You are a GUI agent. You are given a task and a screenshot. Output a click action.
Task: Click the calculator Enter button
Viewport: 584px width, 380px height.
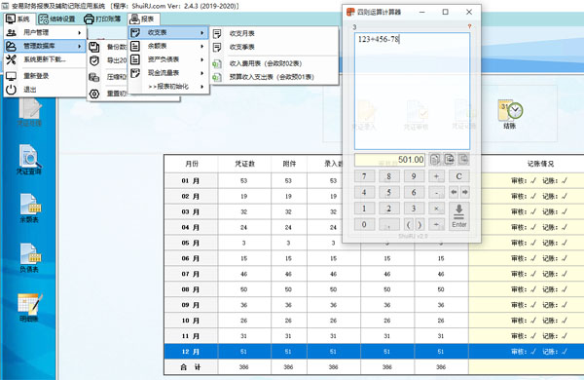tap(458, 216)
